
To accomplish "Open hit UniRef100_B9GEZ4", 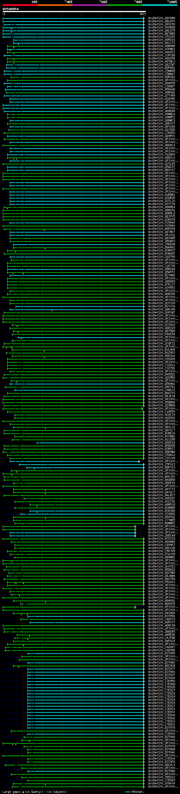I will pyautogui.click(x=161, y=442).
